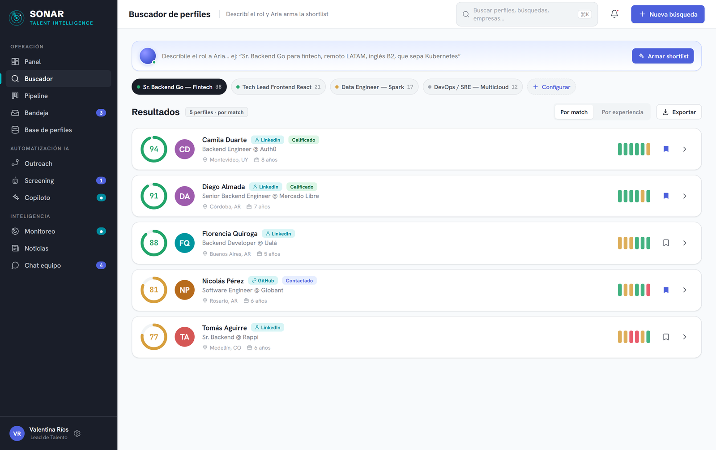The image size is (716, 450).
Task: Click Nicolás Pérez's skill match bars
Action: (634, 290)
